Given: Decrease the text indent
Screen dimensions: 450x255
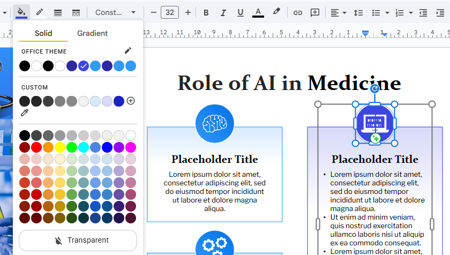Looking at the screenshot, I should coord(423,13).
